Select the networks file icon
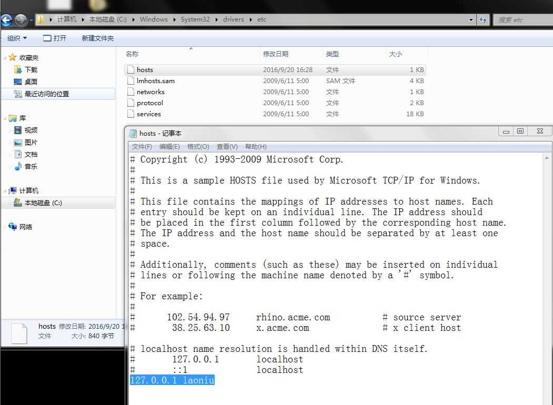 point(131,92)
